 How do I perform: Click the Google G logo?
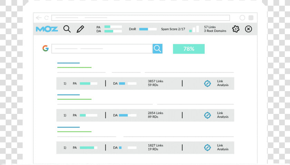(x=46, y=48)
